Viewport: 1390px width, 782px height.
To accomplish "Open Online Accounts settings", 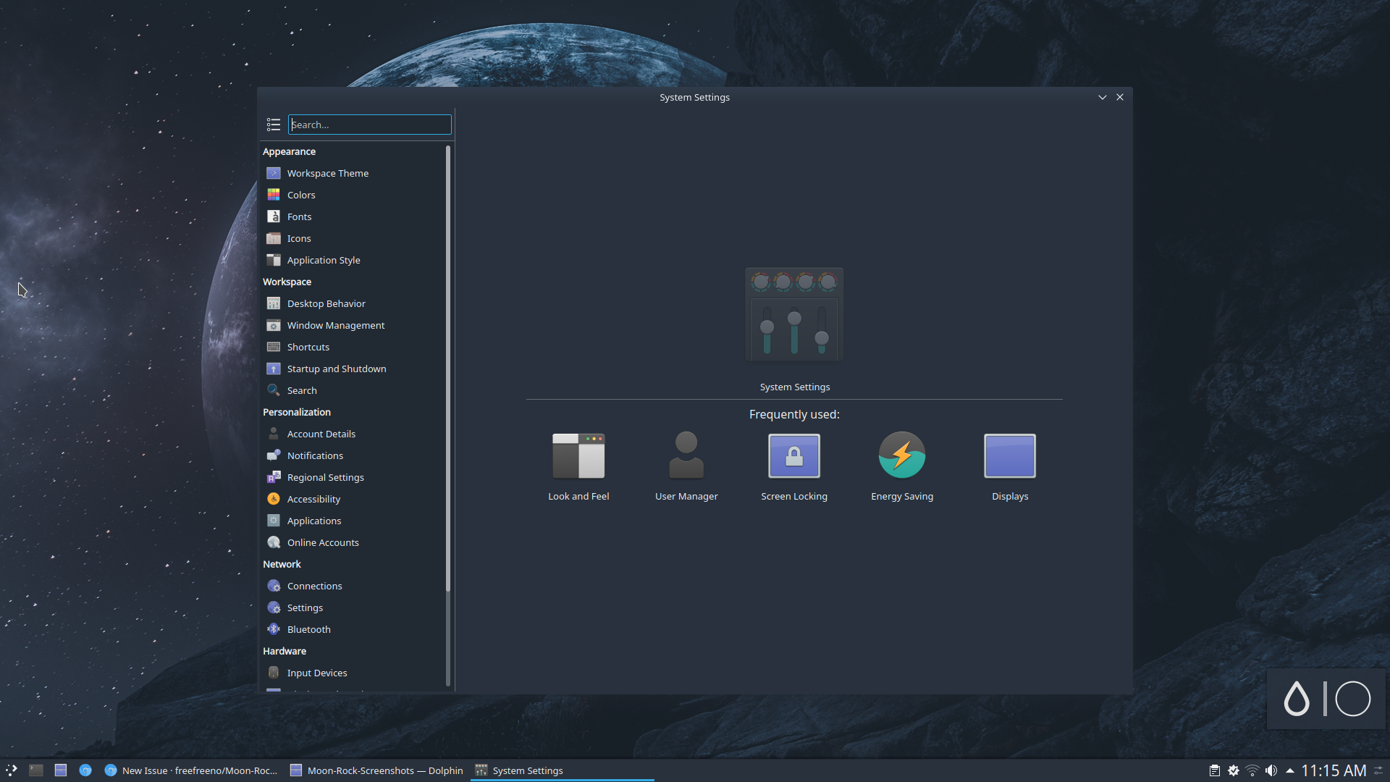I will 322,542.
